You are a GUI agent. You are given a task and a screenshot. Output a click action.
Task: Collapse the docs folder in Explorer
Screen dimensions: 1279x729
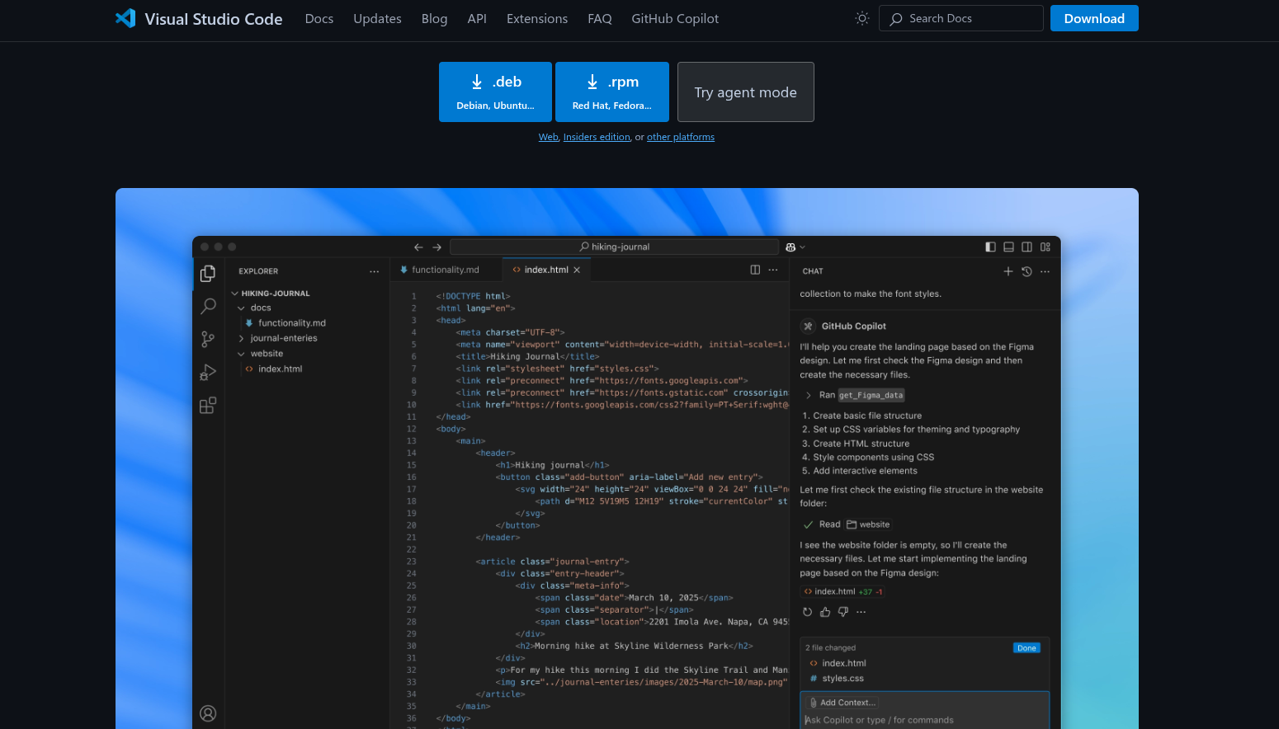[x=242, y=308]
